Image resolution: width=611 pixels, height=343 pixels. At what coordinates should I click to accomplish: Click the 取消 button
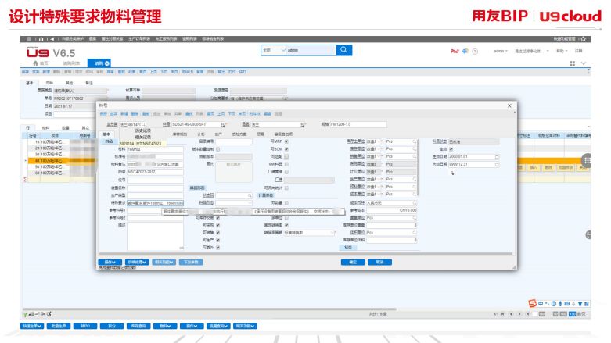[380, 262]
